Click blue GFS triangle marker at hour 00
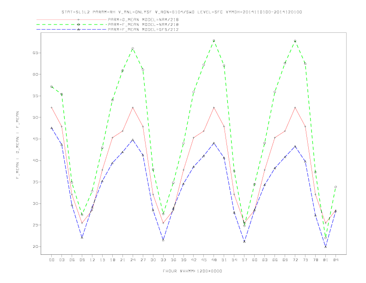 (x=52, y=128)
